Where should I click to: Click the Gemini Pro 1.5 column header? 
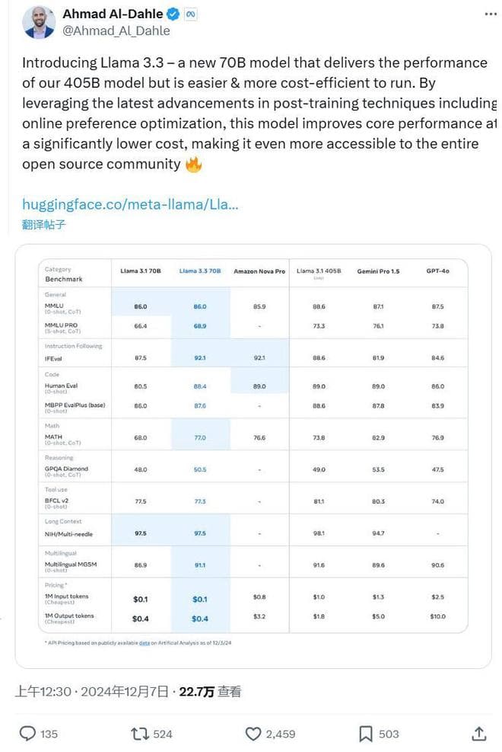(x=378, y=271)
